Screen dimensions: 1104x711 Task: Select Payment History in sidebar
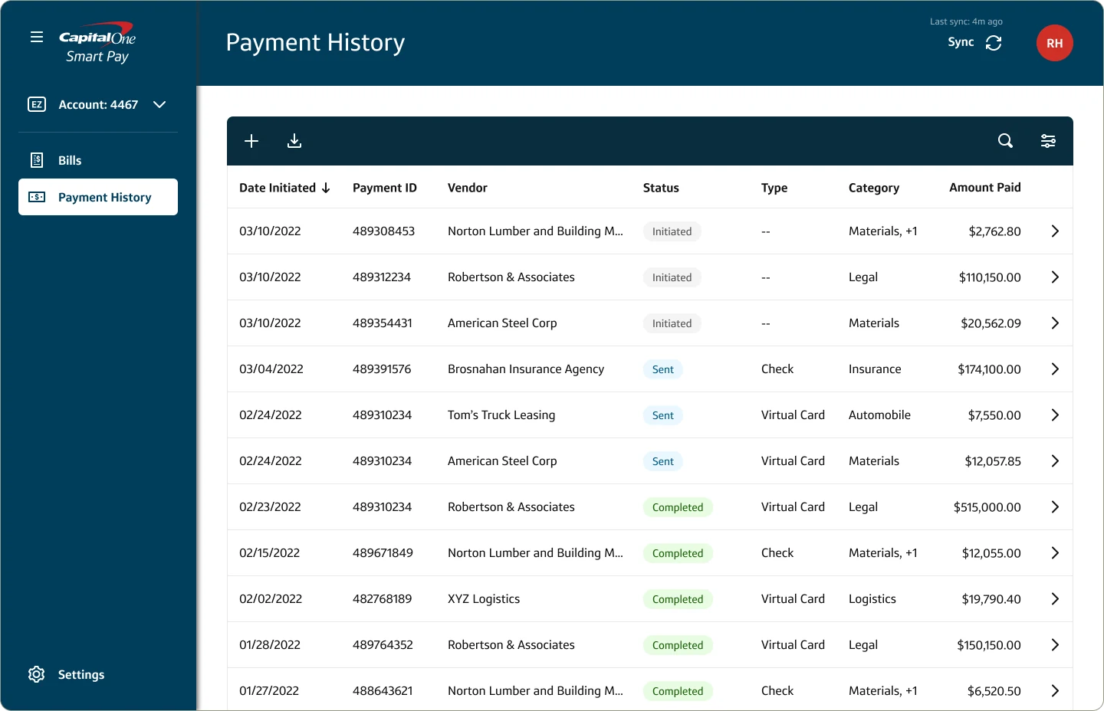pos(98,197)
